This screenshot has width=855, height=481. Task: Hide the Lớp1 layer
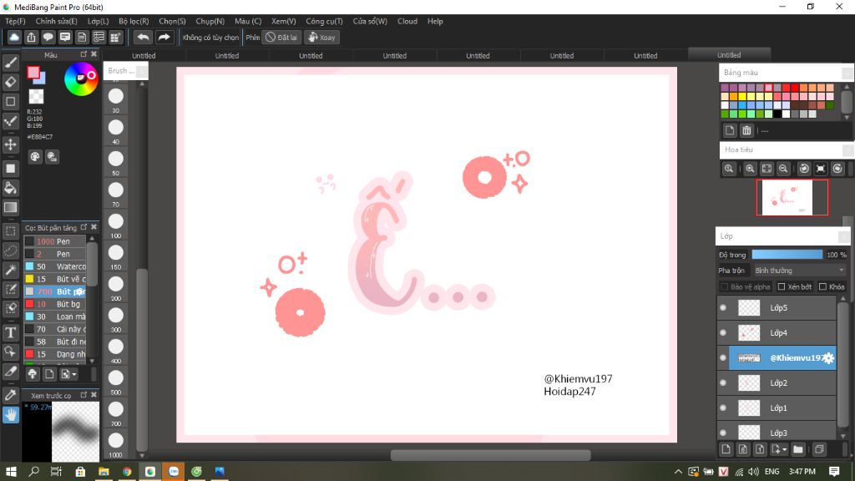point(723,408)
